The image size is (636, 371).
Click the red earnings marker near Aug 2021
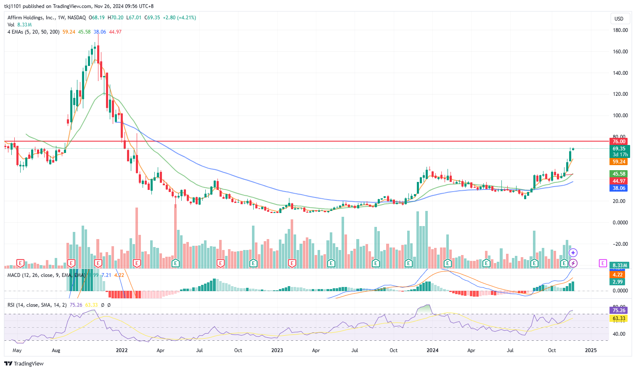[x=72, y=263]
